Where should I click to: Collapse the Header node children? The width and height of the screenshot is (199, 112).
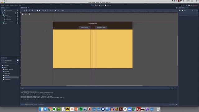point(2,15)
